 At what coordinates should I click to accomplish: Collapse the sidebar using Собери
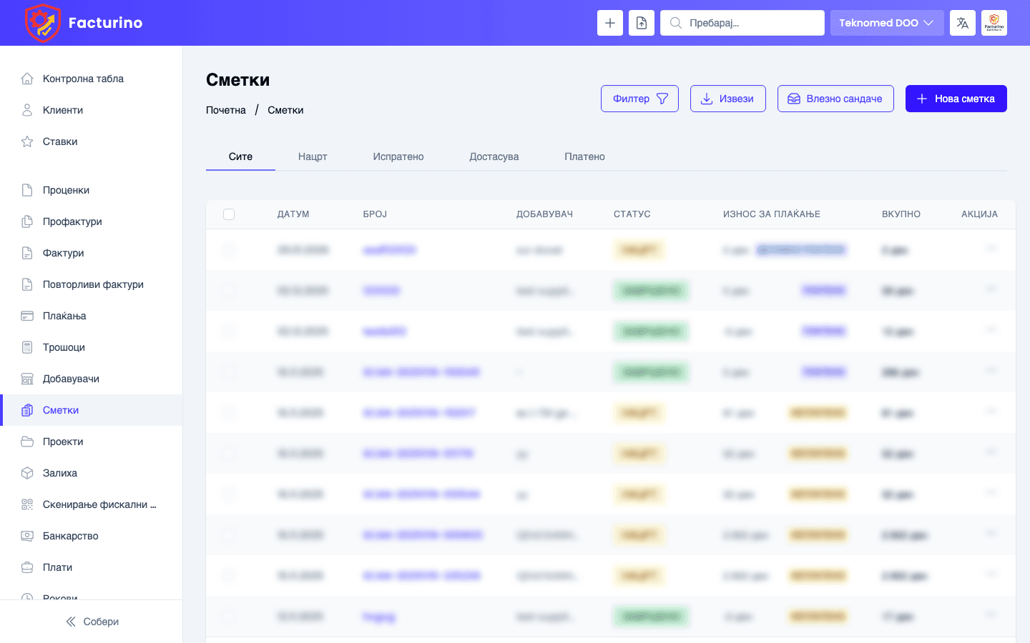coord(92,622)
